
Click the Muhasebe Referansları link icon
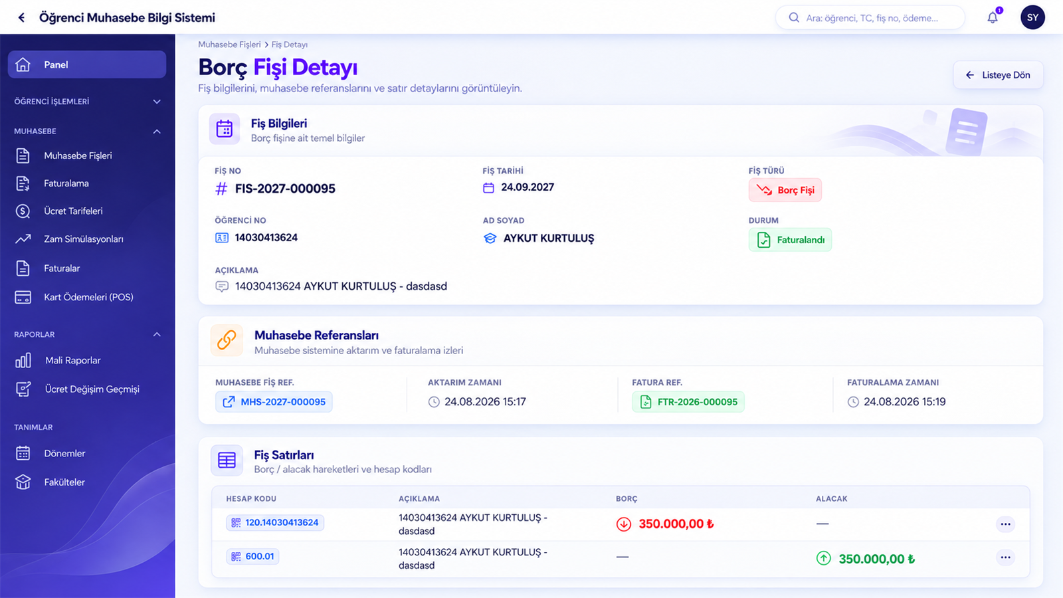(x=227, y=340)
